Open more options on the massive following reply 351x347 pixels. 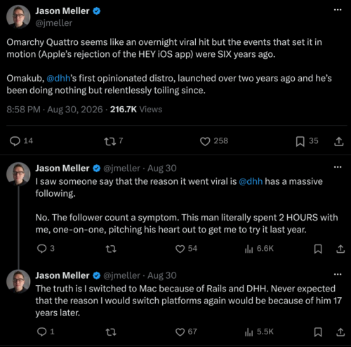338,167
